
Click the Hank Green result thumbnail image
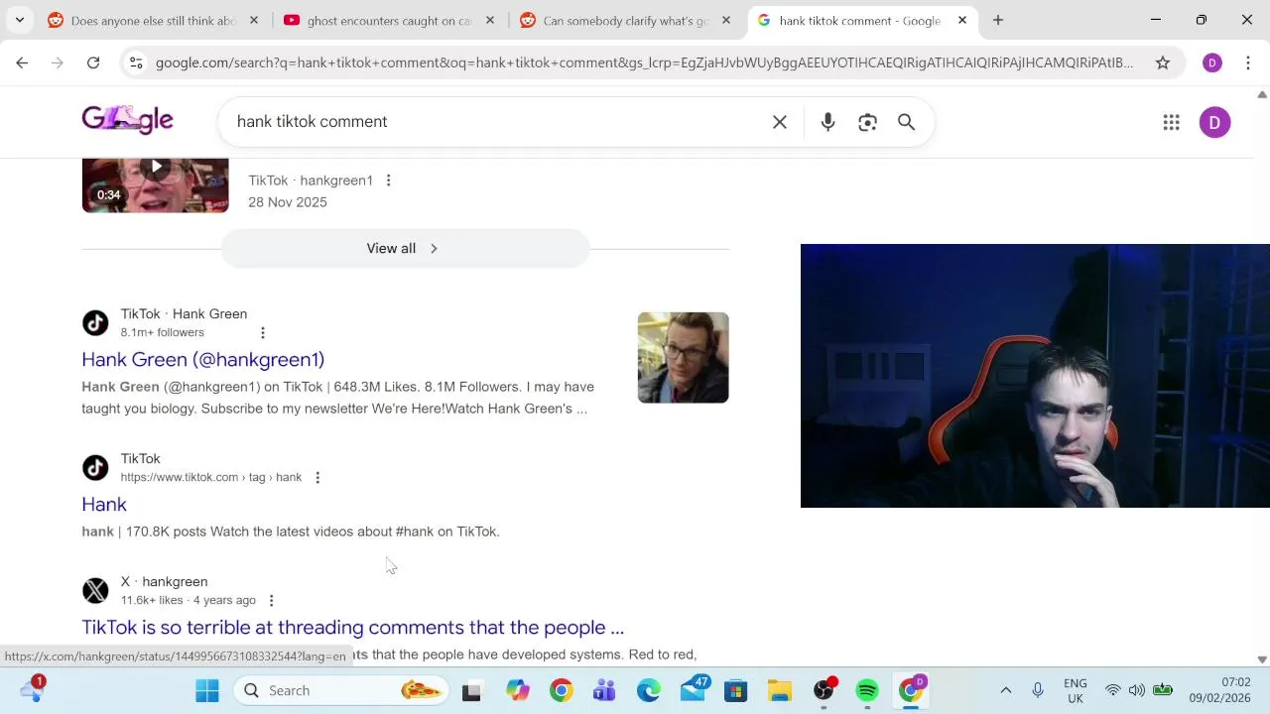tap(683, 357)
